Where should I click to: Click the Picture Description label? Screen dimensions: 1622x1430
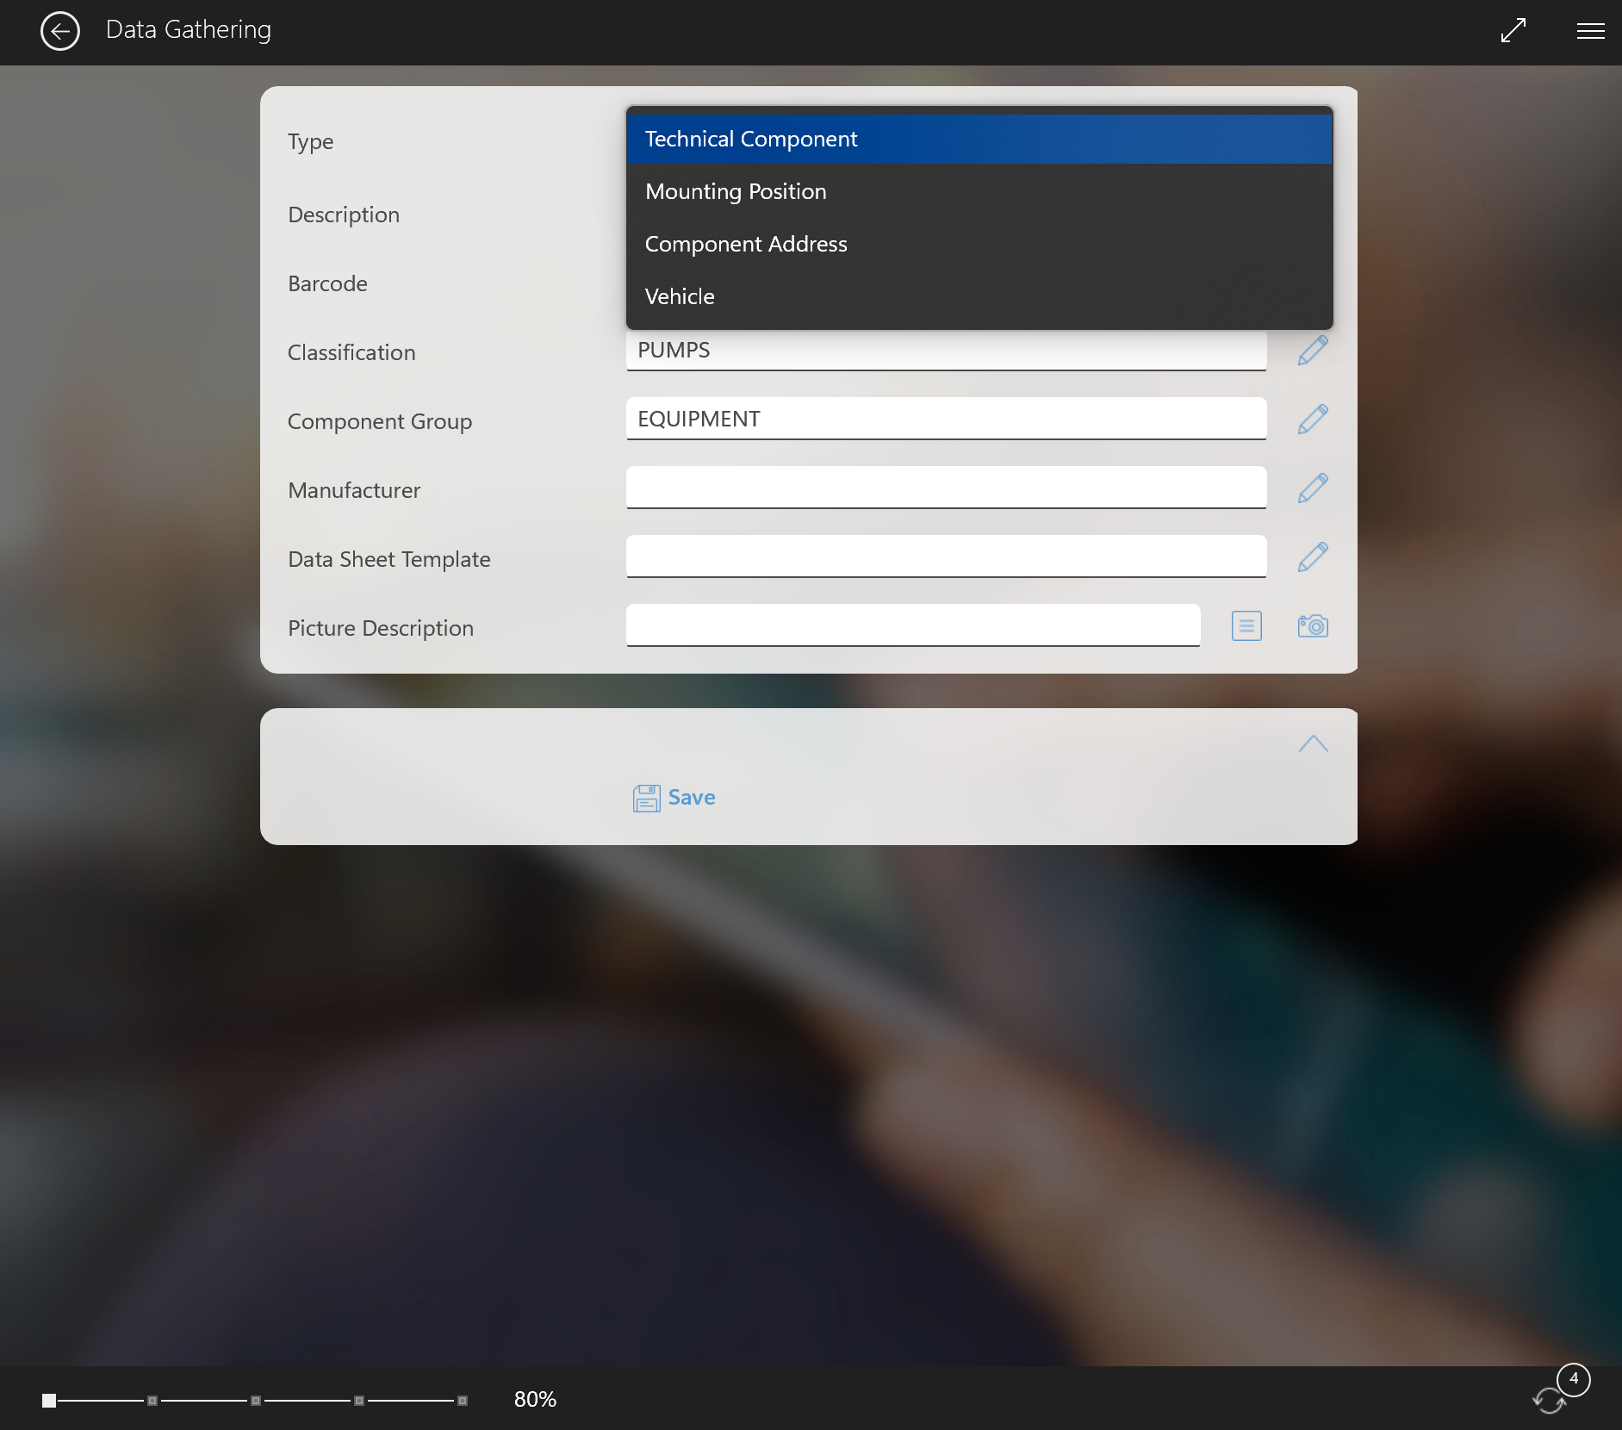(381, 629)
